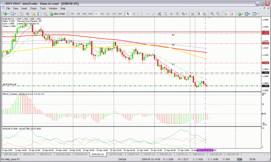271x162 pixels.
Task: Open the Charts menu
Action: [33, 8]
